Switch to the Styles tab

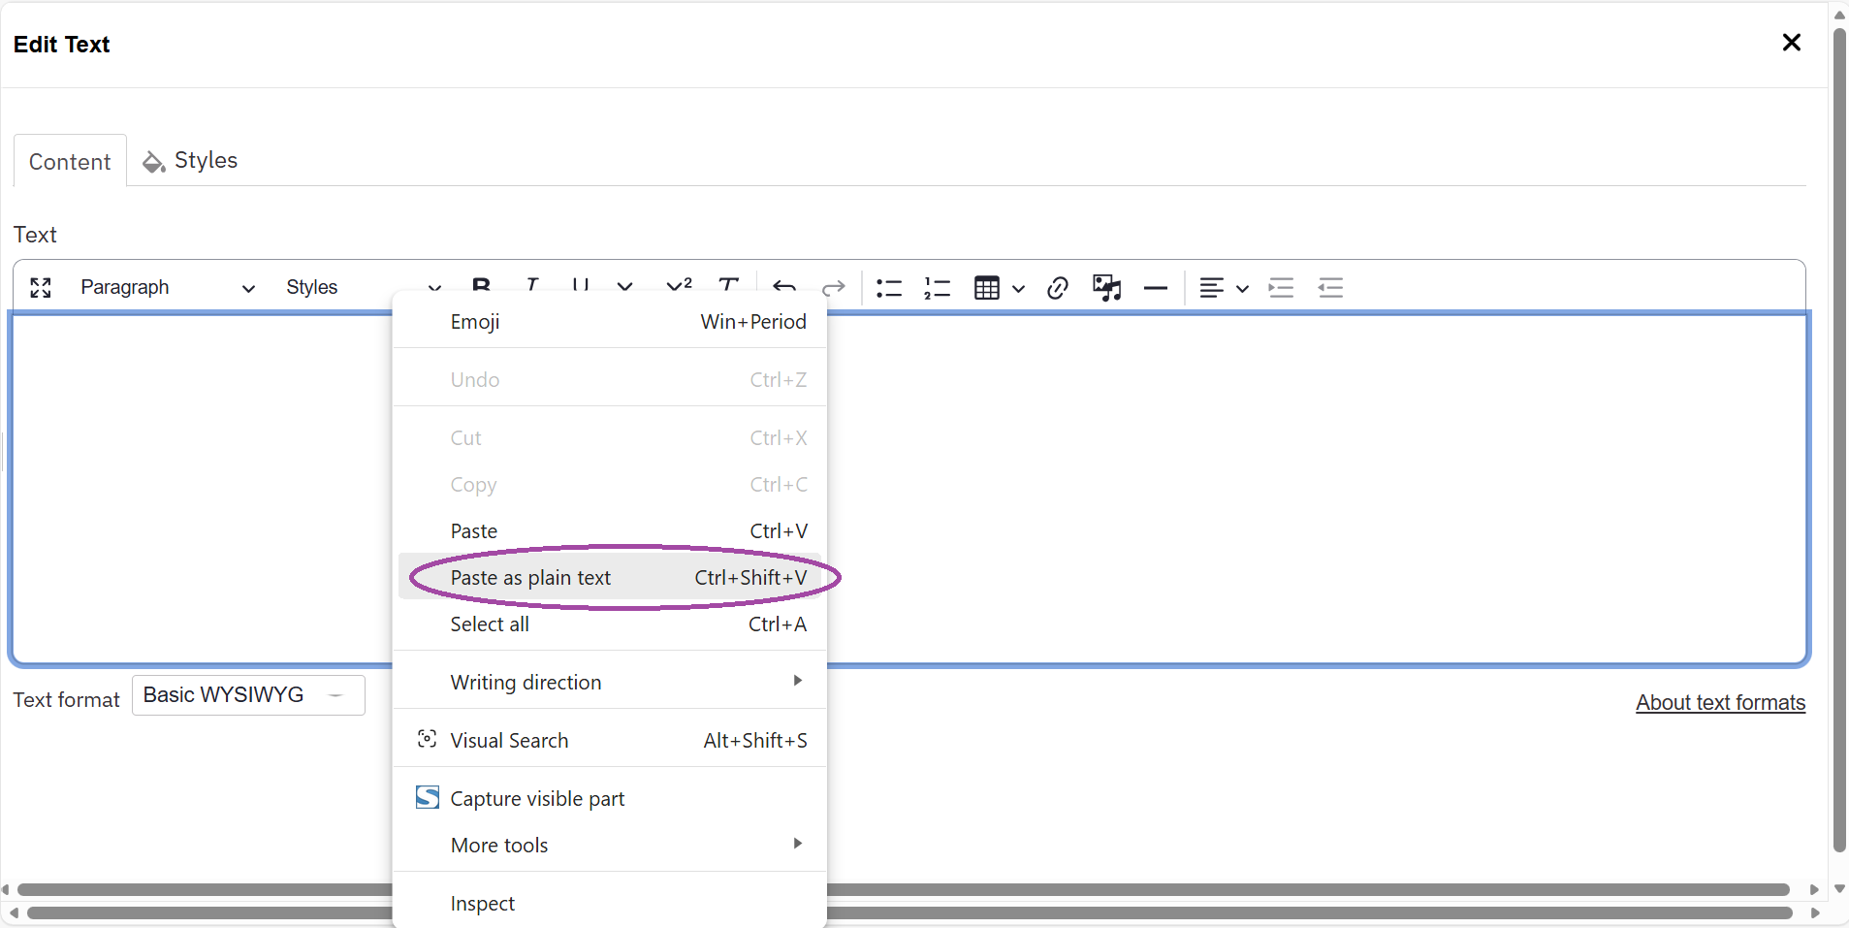(205, 160)
